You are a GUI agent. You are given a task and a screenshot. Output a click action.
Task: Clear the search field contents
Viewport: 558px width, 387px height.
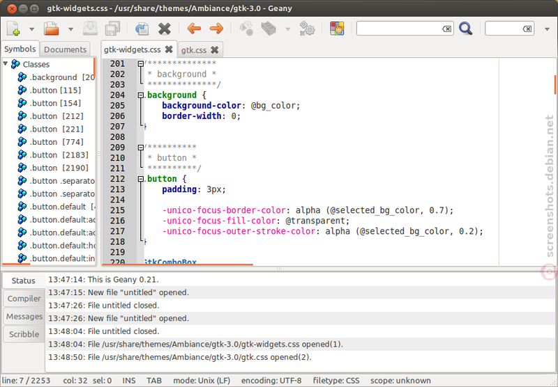[x=447, y=29]
